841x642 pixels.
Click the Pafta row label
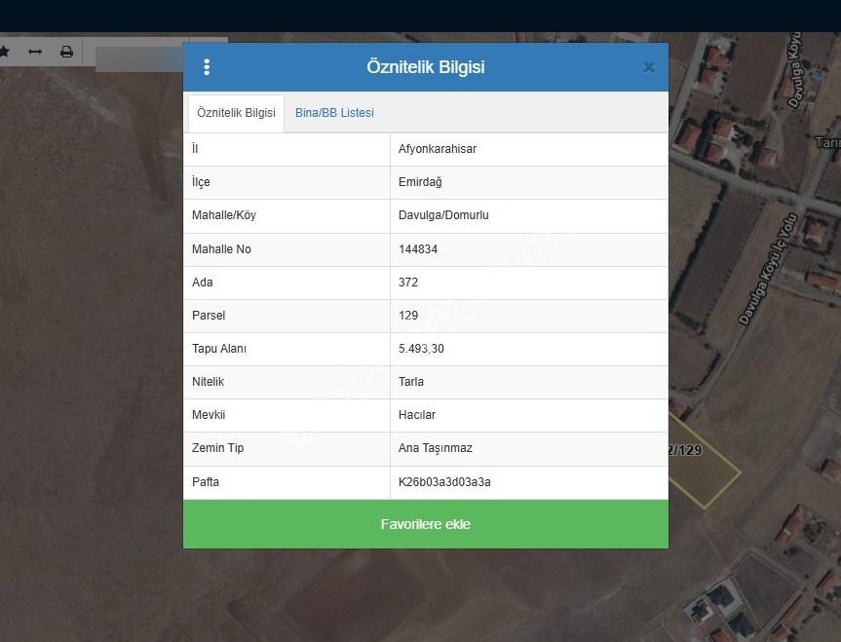coord(206,481)
